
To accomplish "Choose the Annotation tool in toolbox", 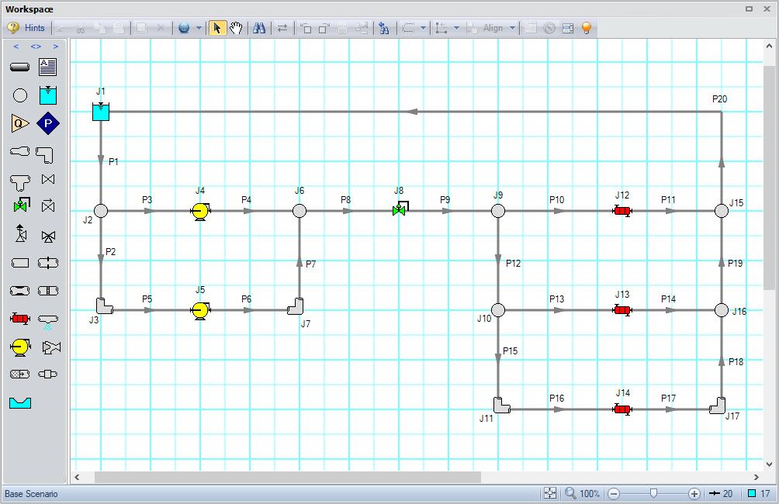I will pyautogui.click(x=48, y=67).
